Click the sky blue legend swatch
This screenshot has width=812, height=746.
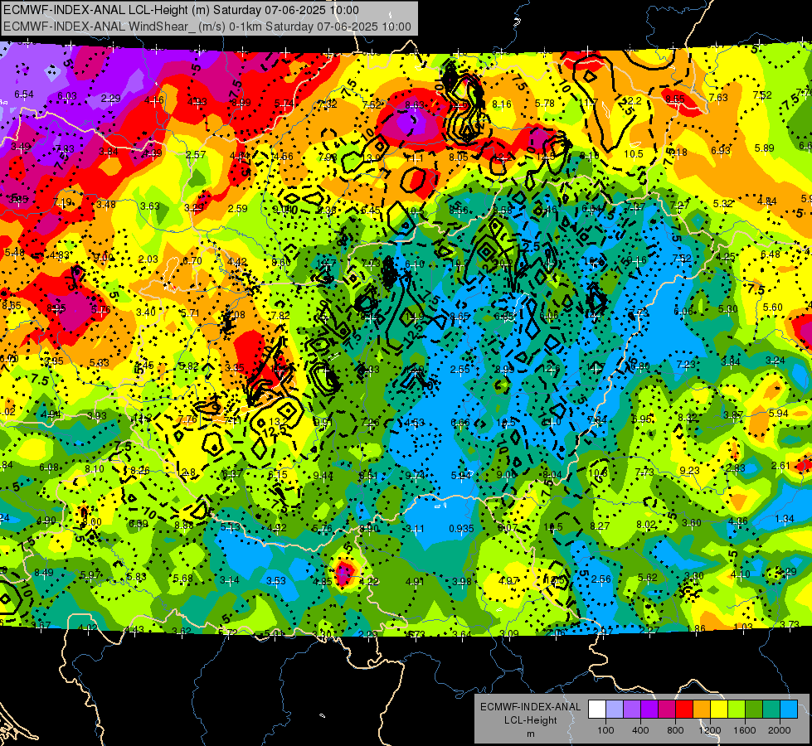789,710
